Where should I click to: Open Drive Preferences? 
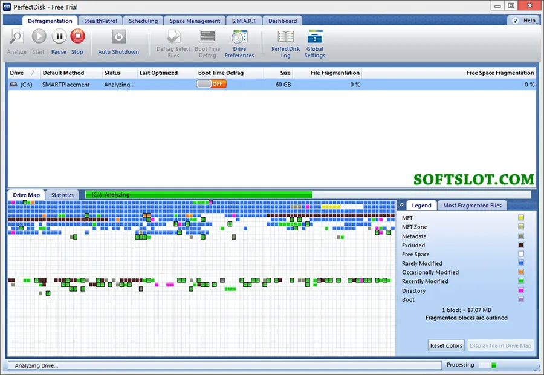(x=239, y=44)
